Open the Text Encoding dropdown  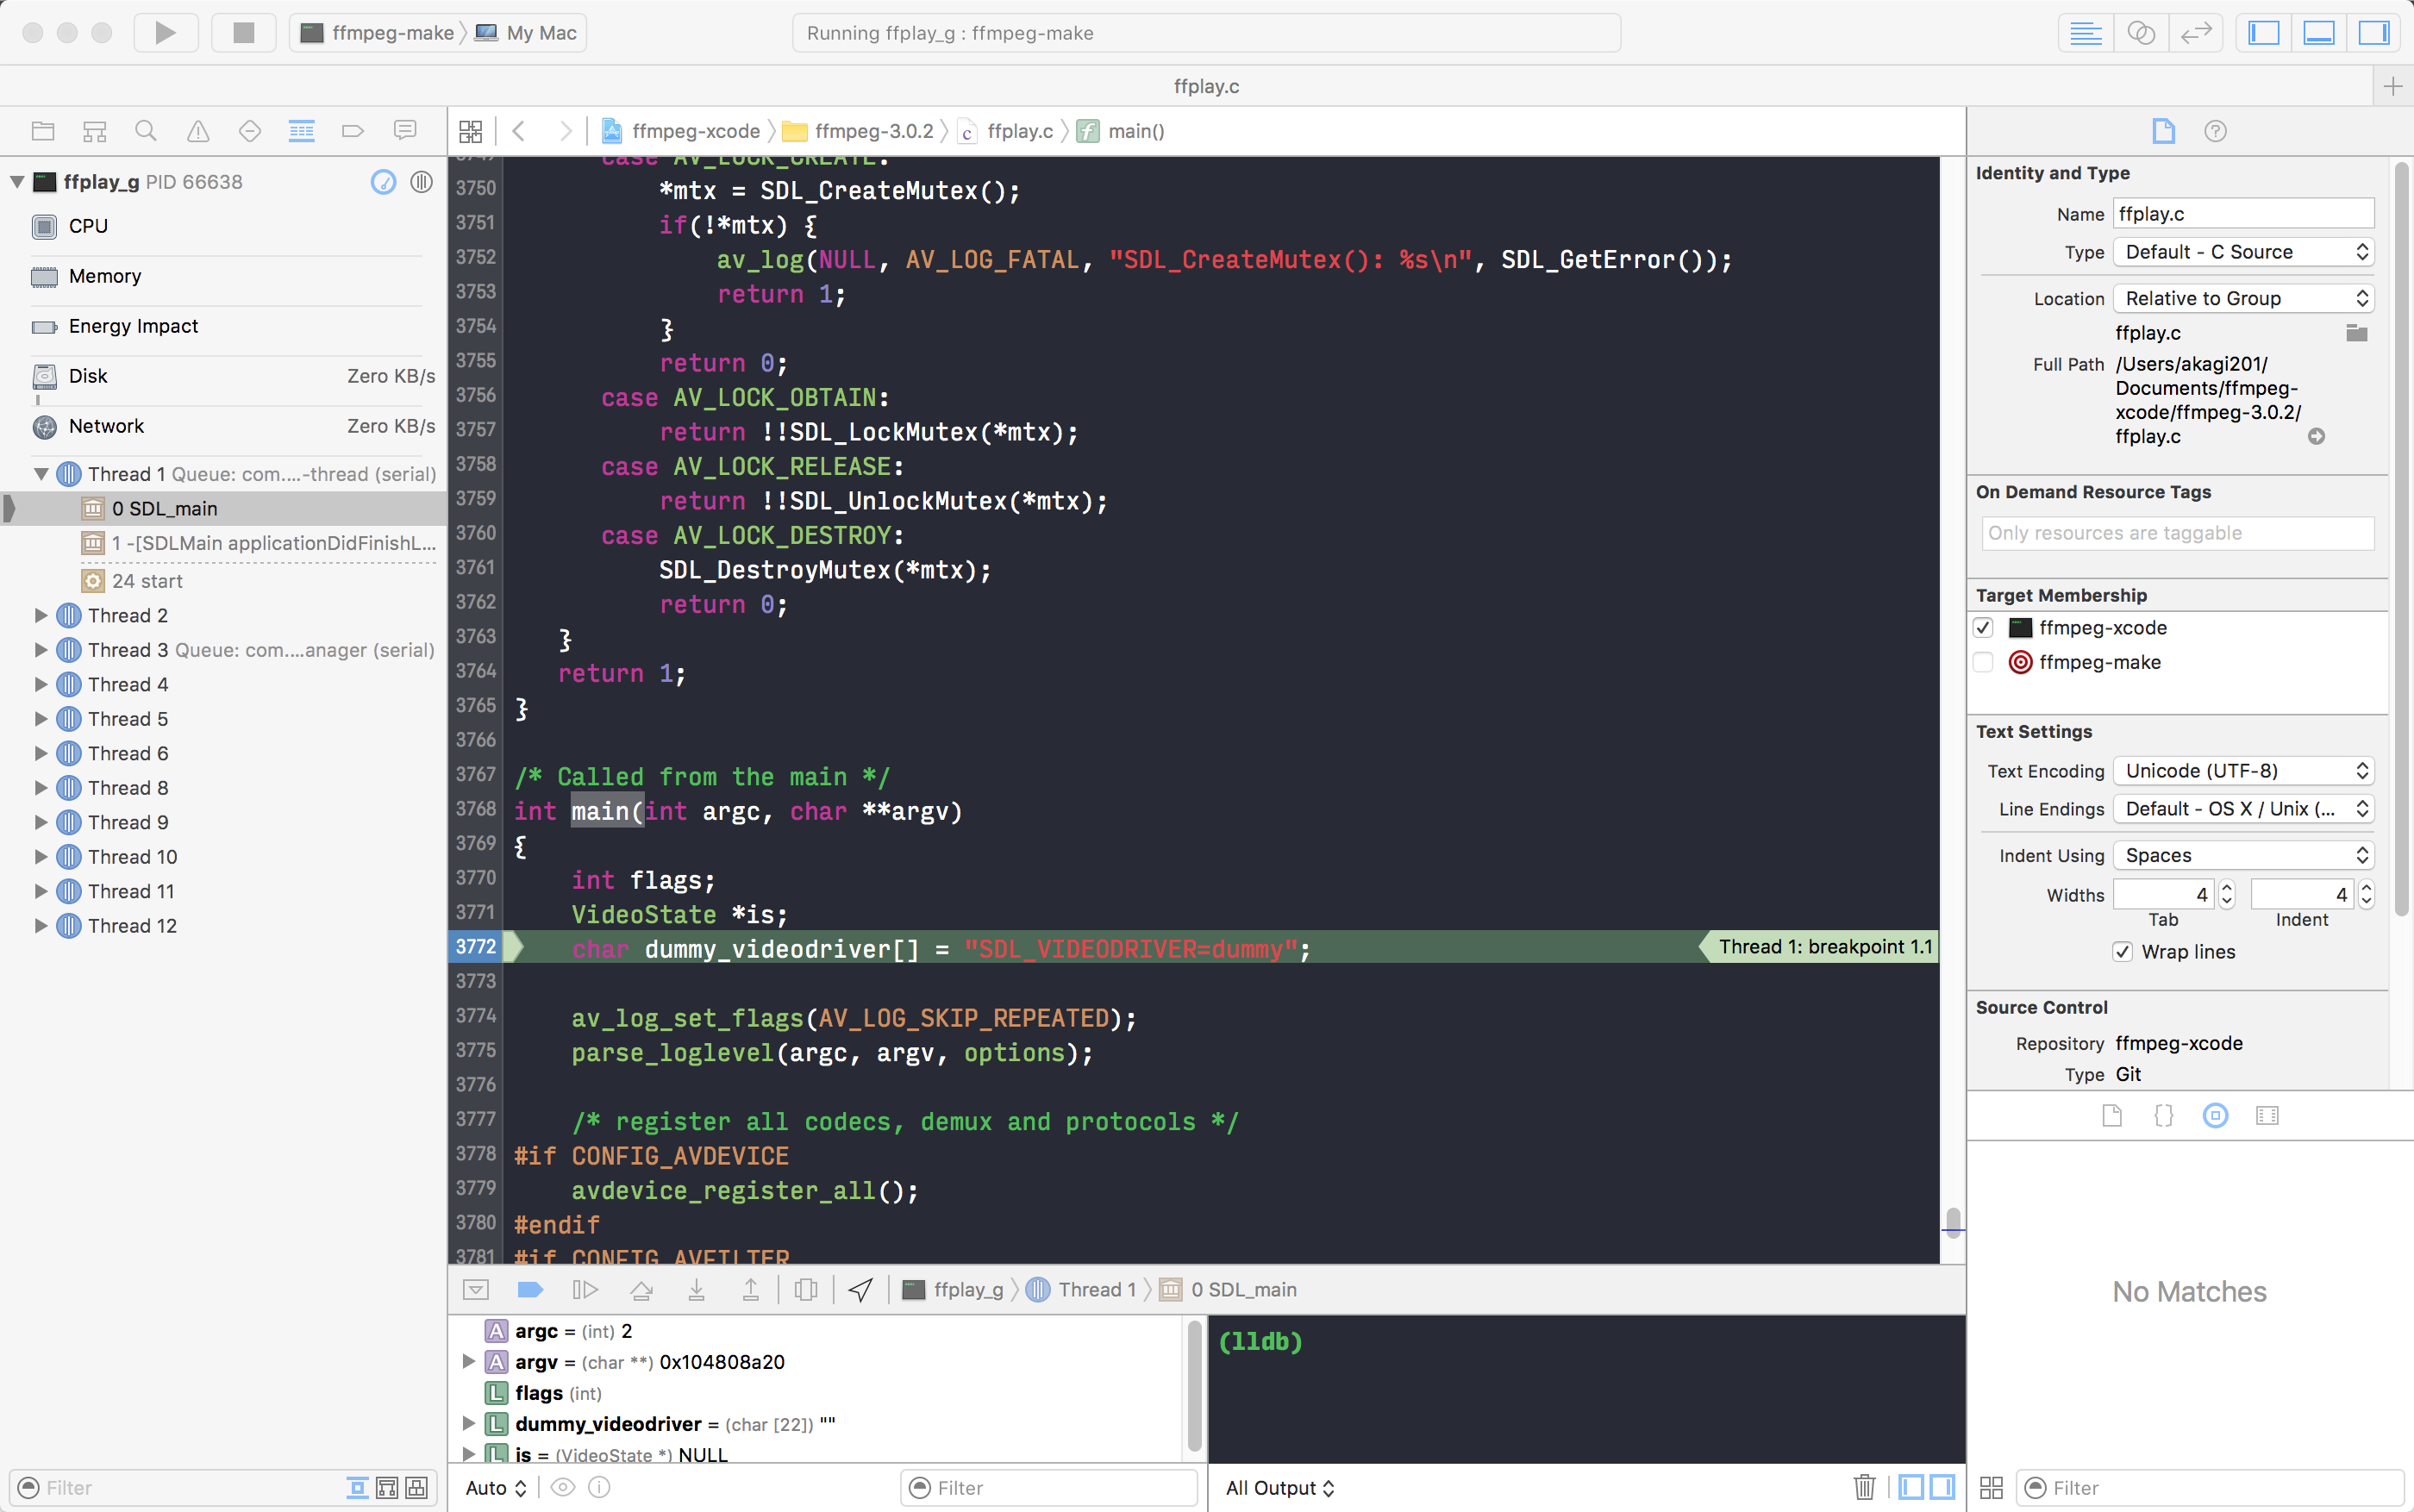click(2243, 771)
